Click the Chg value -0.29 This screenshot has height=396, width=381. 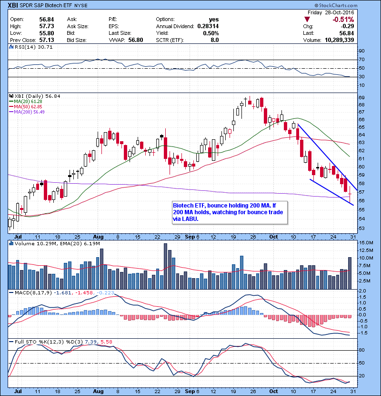point(347,26)
